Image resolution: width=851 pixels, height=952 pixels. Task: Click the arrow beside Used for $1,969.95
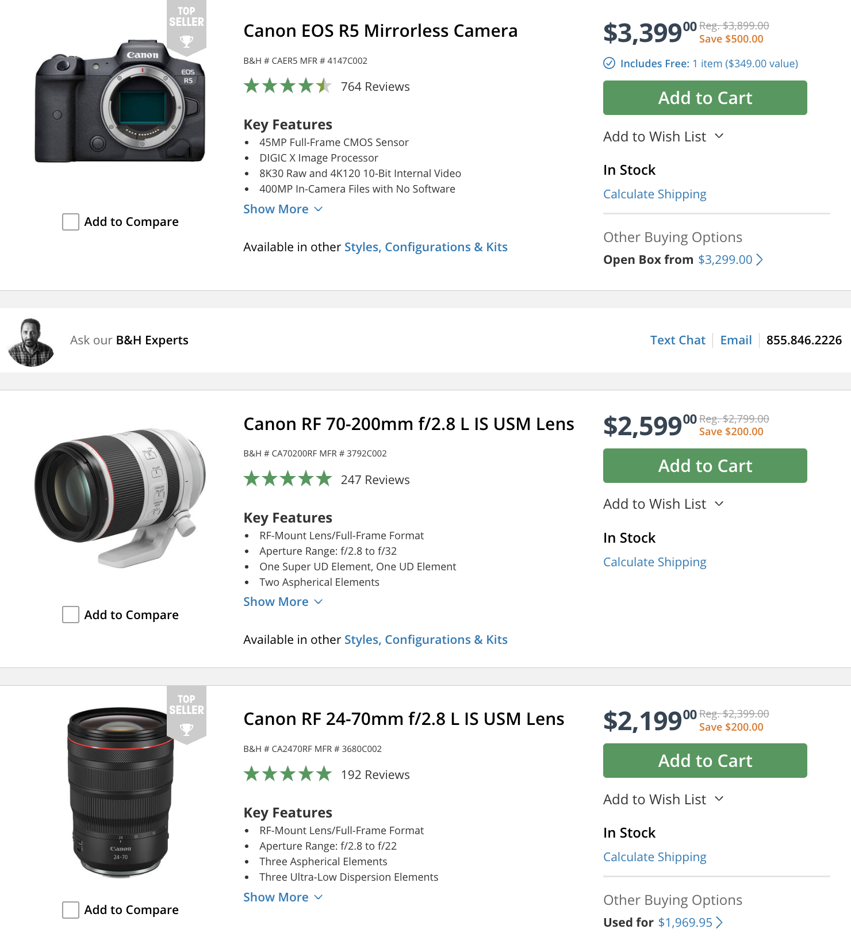pos(719,923)
